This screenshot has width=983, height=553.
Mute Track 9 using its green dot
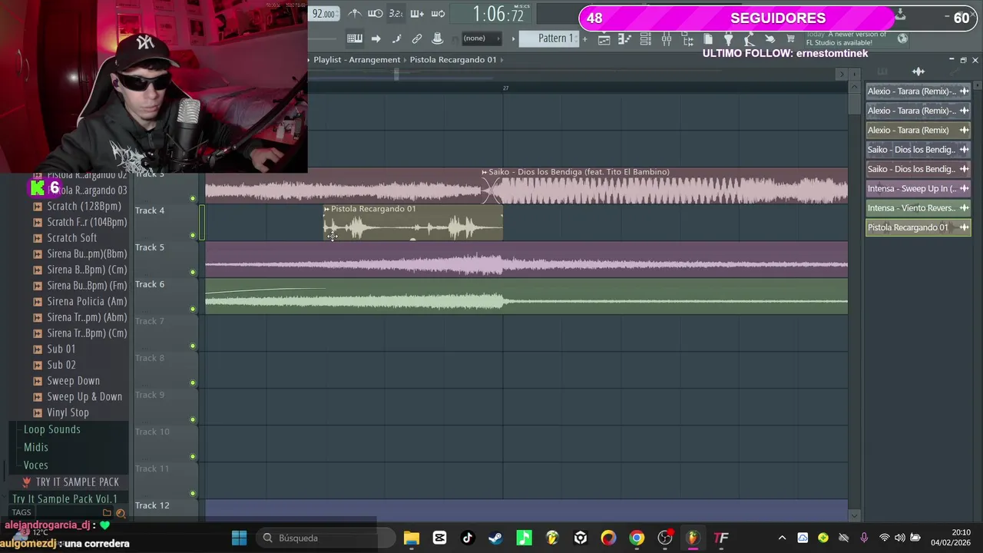193,419
